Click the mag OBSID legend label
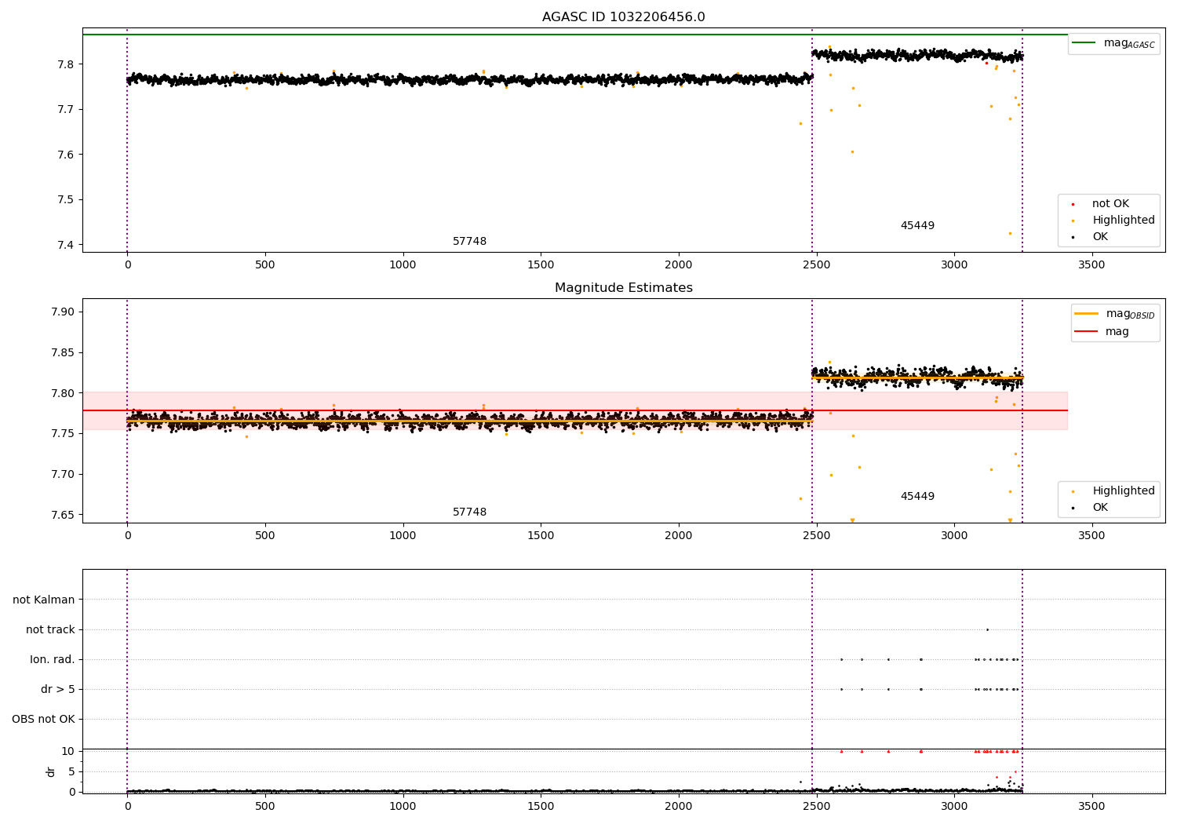This screenshot has height=824, width=1177. coord(1130,315)
